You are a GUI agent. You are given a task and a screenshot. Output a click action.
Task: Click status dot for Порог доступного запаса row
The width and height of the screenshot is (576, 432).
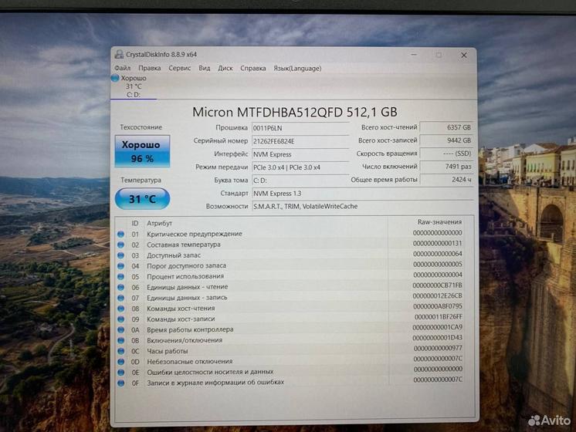[120, 265]
